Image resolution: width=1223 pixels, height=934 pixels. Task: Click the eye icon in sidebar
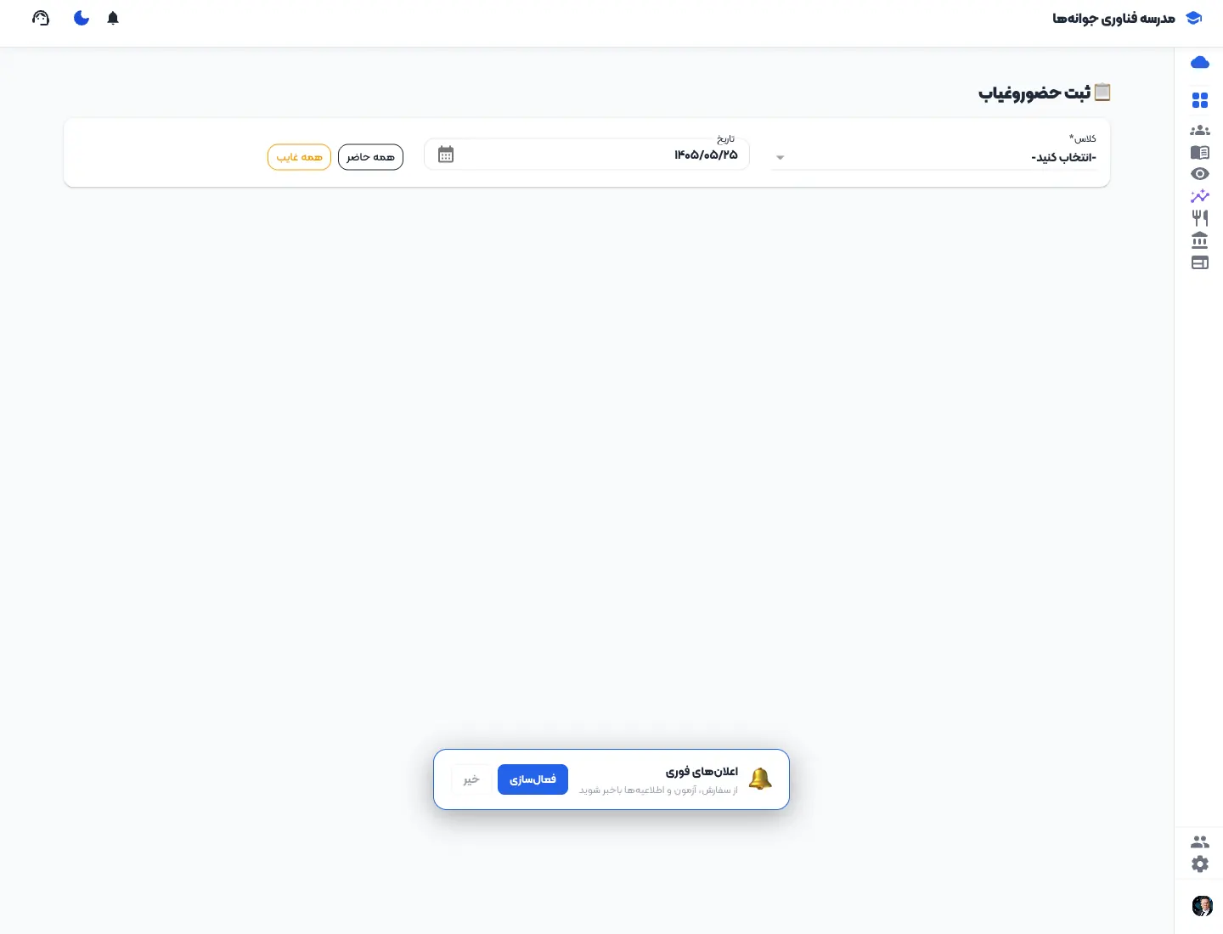[x=1199, y=174]
